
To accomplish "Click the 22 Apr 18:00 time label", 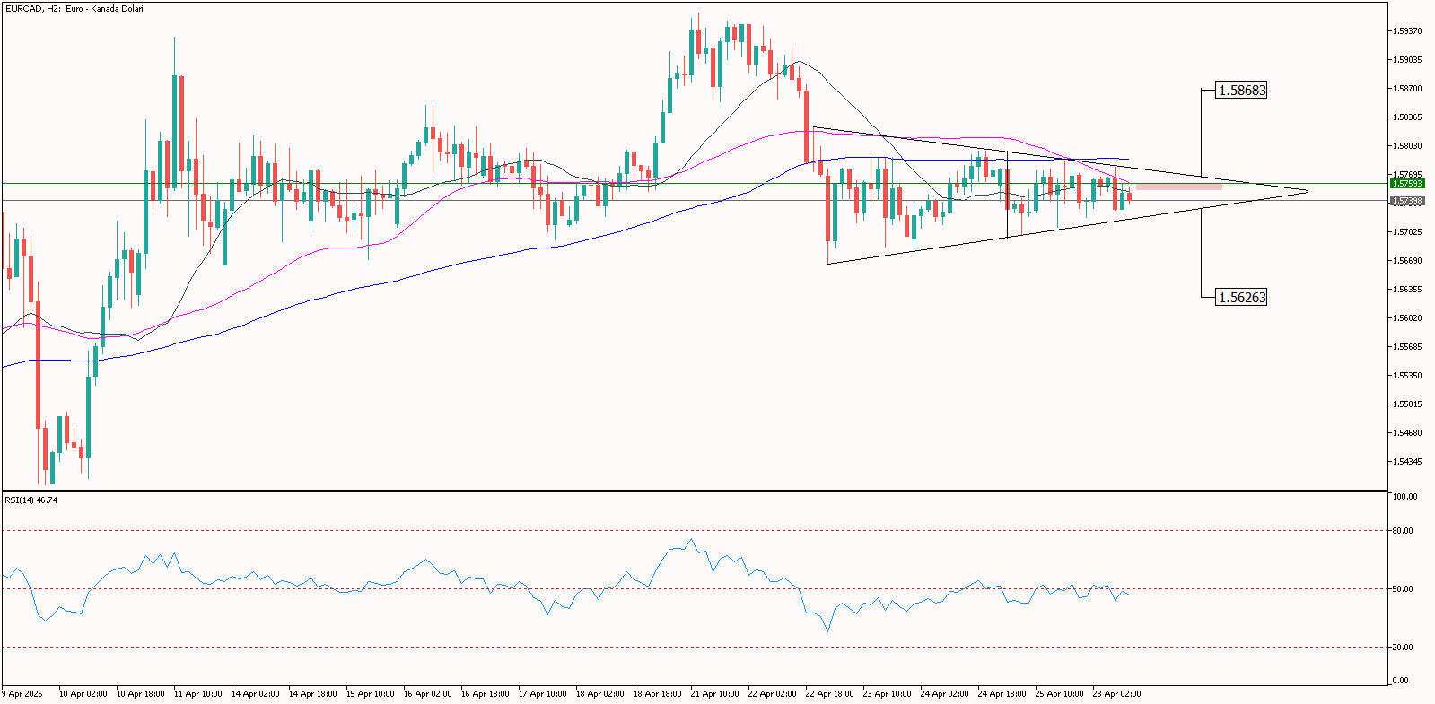I will coord(830,694).
